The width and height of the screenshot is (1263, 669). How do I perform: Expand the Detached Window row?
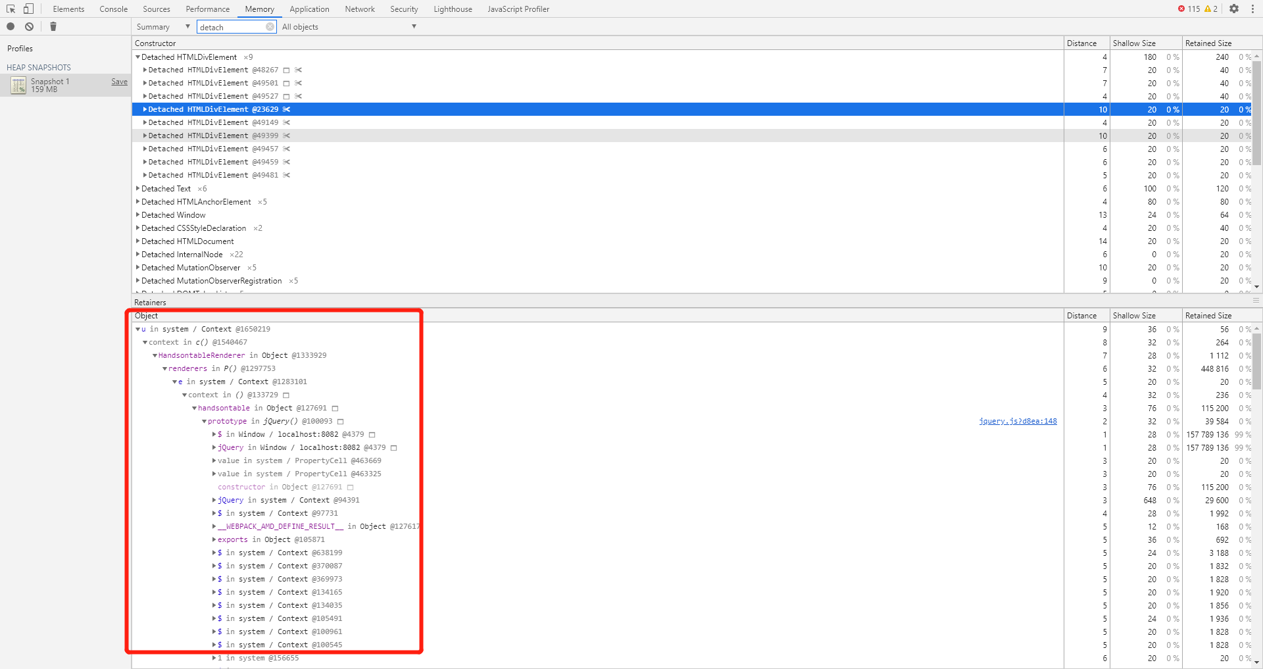[138, 215]
